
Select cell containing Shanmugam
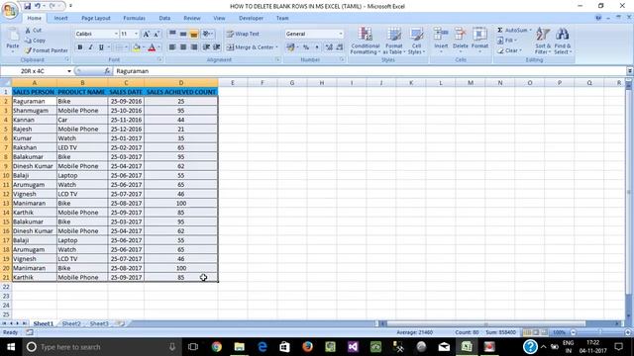point(35,110)
